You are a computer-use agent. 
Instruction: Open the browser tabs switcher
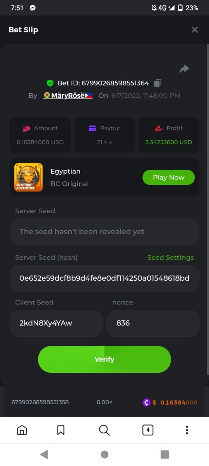pyautogui.click(x=148, y=430)
